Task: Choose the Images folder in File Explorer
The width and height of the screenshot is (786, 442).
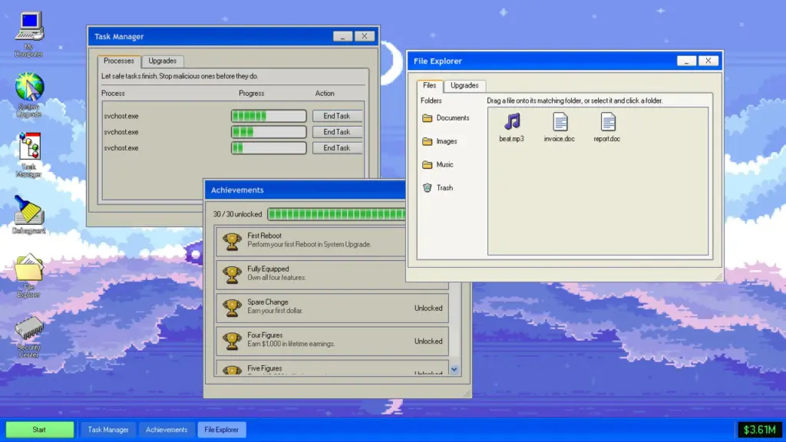Action: pos(440,141)
